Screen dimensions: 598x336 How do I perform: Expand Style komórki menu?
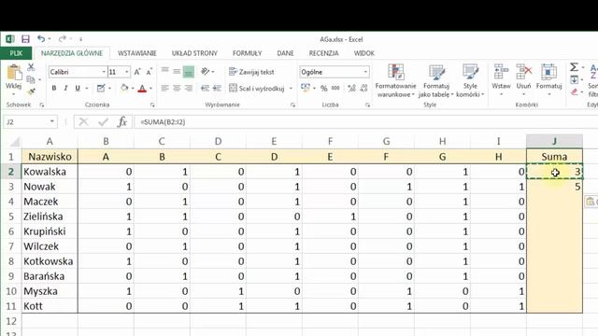click(470, 80)
